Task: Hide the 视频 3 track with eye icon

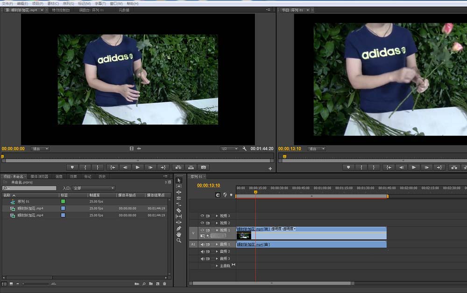Action: [x=202, y=216]
